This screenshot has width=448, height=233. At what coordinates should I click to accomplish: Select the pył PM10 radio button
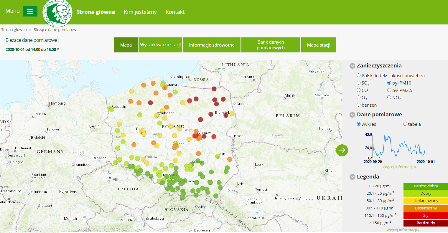coord(389,83)
